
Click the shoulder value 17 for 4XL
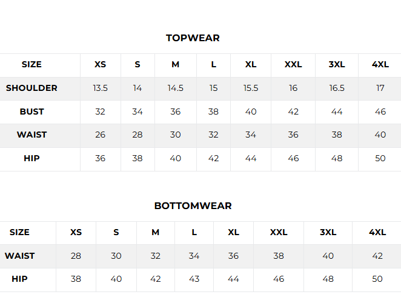(x=380, y=88)
